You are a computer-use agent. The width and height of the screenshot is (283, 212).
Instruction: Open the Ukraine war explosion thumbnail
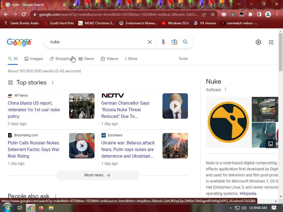(x=175, y=146)
